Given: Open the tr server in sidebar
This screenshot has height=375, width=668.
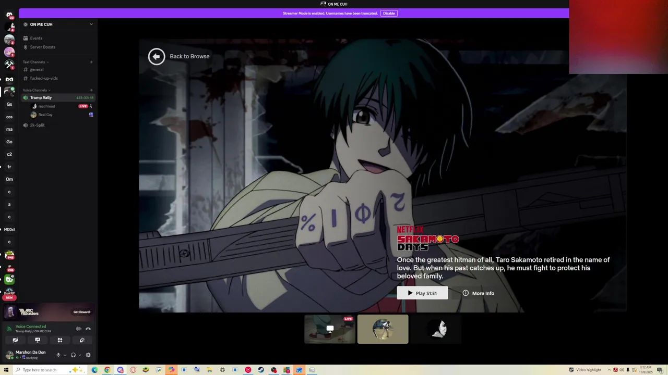Looking at the screenshot, I should (9, 167).
